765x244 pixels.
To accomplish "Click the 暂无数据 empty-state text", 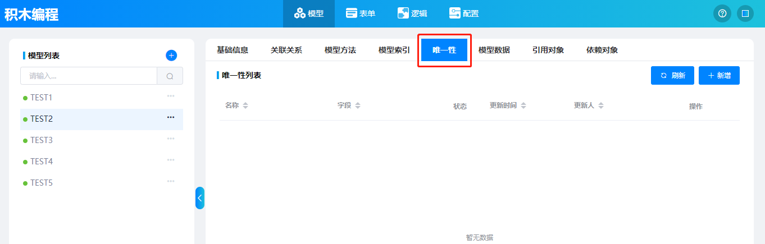I will pos(480,237).
